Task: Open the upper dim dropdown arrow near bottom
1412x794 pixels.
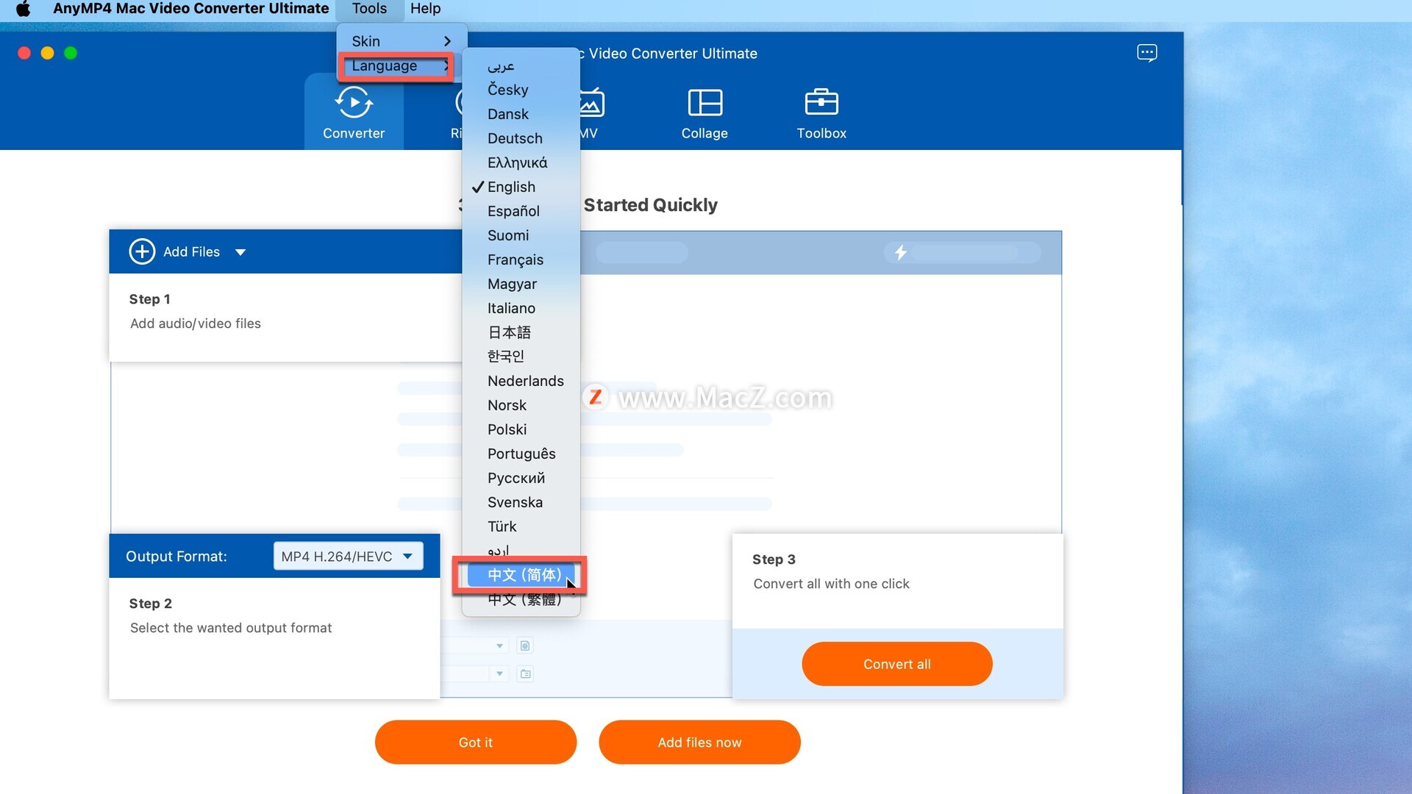Action: (x=499, y=645)
